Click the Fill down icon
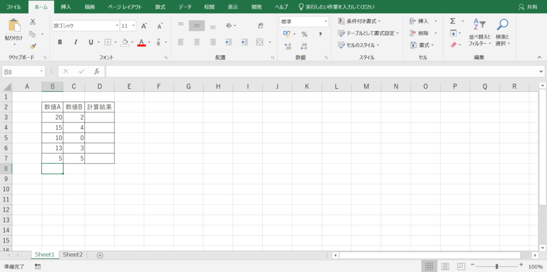 [453, 33]
